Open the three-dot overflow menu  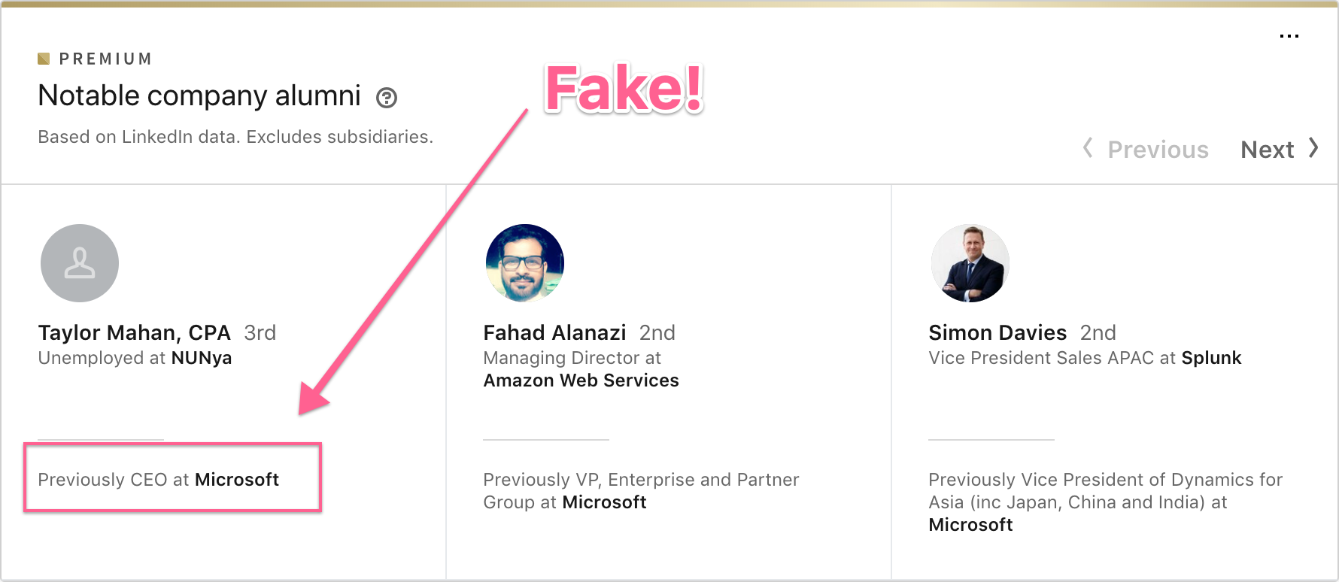coord(1289,36)
